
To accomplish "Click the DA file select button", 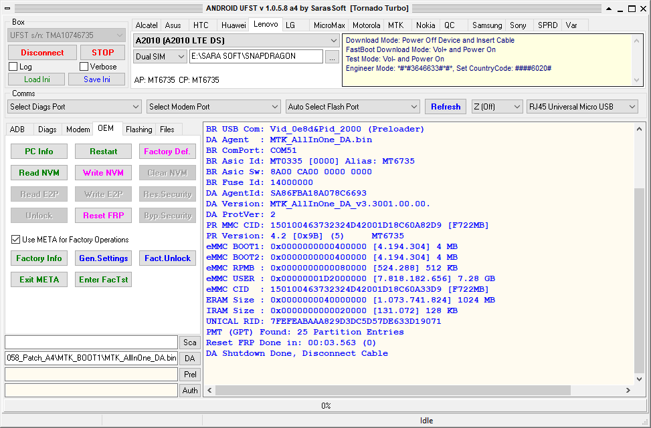I will (190, 359).
